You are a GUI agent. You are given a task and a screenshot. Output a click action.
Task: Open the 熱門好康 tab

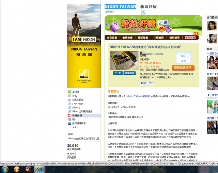point(127,38)
